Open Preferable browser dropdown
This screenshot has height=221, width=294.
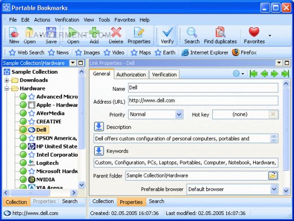(274, 189)
